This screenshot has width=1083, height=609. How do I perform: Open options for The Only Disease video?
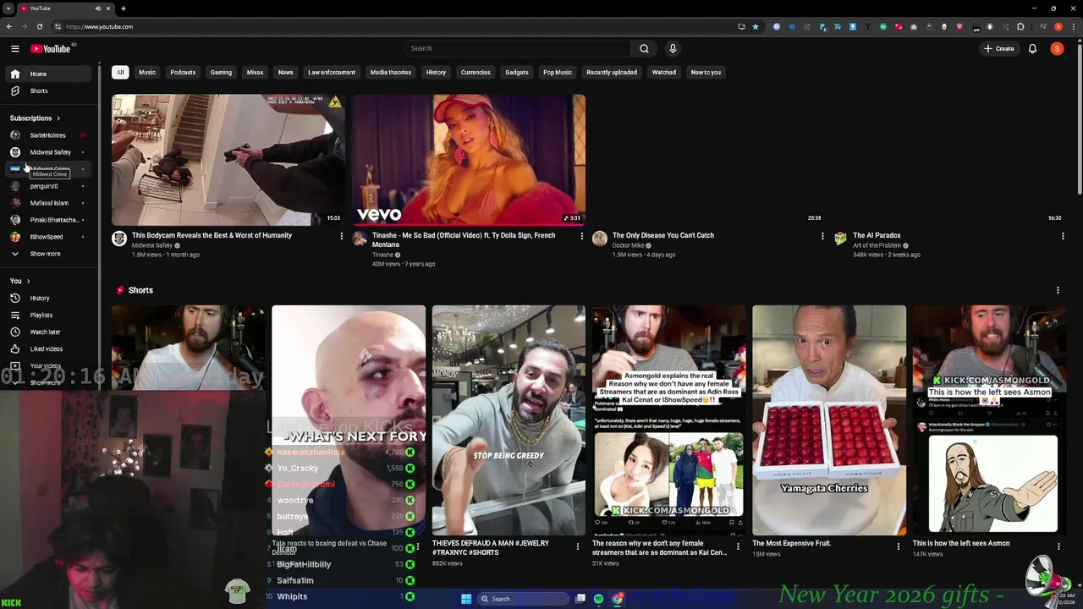(x=822, y=236)
